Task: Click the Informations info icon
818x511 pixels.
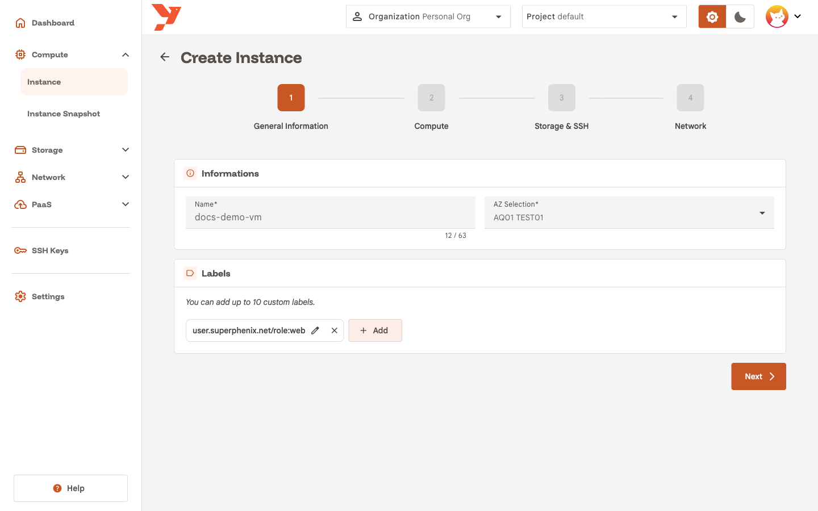Action: point(190,173)
